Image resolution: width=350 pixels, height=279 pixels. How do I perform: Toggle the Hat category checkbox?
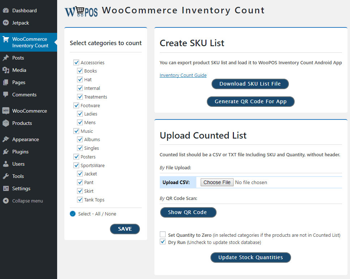(80, 79)
